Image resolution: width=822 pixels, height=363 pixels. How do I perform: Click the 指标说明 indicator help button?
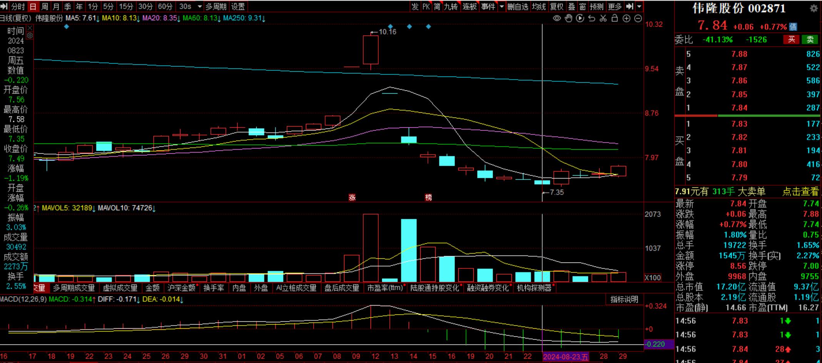(624, 299)
